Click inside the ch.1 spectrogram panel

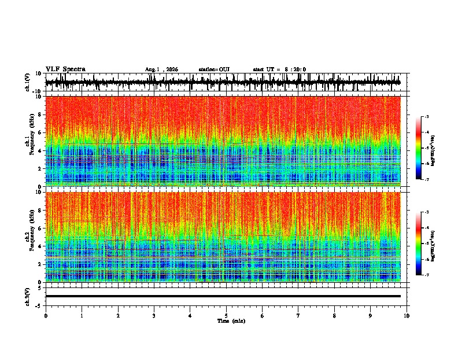223,141
